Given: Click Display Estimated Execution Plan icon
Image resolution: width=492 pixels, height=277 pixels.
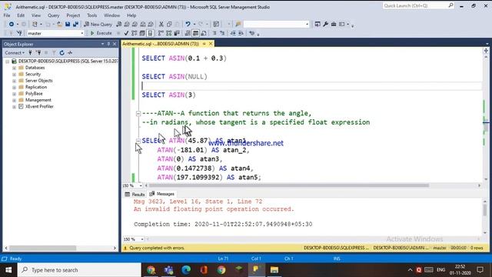Looking at the screenshot, I should [x=135, y=33].
